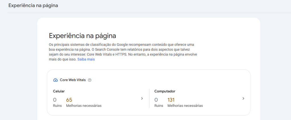Expand the Celular report chevron
This screenshot has width=291, height=120.
(142, 98)
